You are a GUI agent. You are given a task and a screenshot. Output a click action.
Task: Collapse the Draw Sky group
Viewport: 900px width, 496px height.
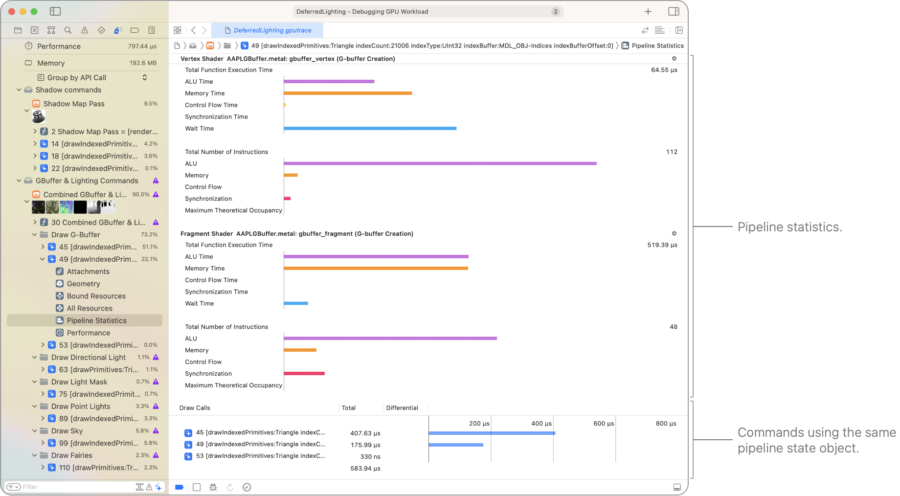34,431
